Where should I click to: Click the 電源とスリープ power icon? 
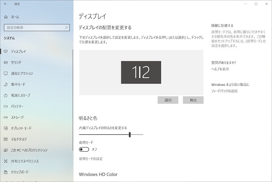click(6, 96)
